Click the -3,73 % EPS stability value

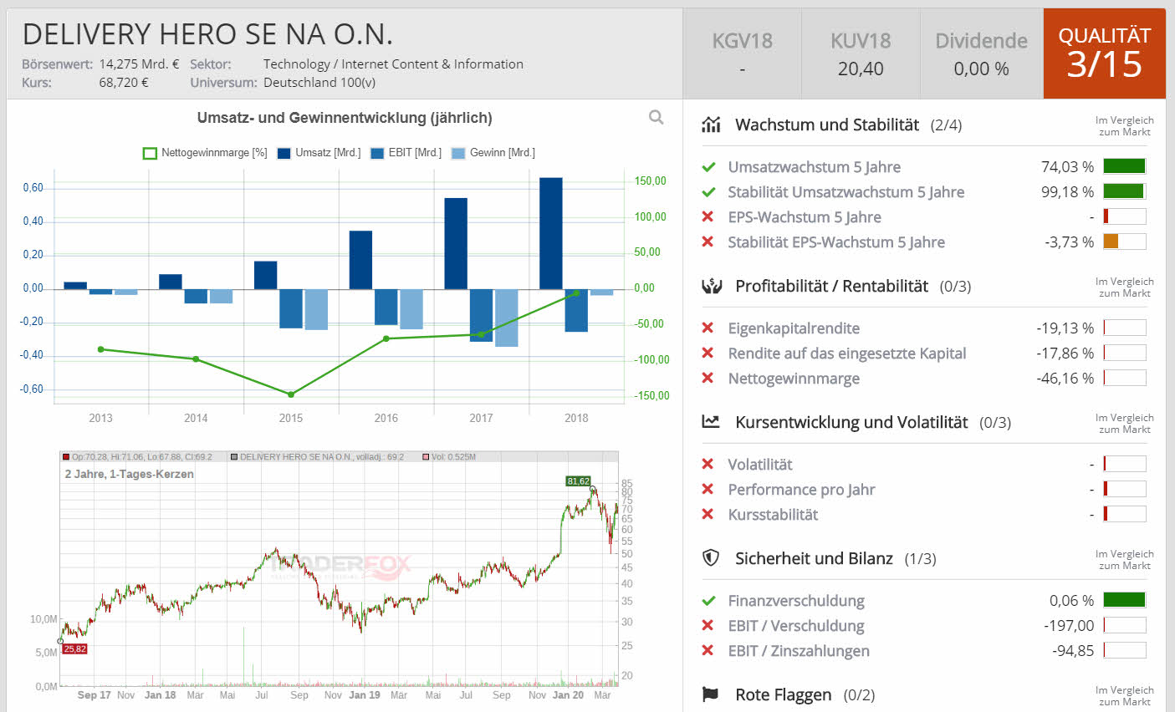pyautogui.click(x=1069, y=242)
